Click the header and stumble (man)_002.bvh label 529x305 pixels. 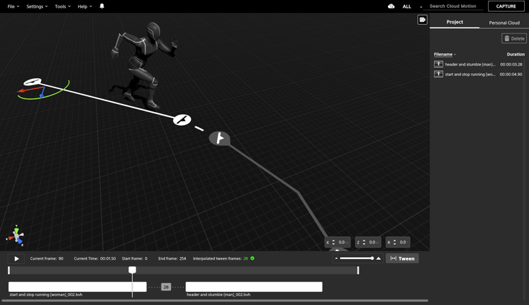coord(218,295)
